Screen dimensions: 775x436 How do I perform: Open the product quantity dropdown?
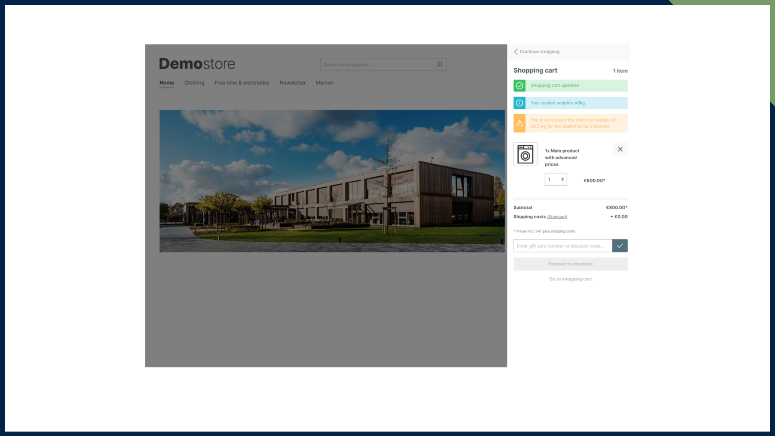[556, 179]
